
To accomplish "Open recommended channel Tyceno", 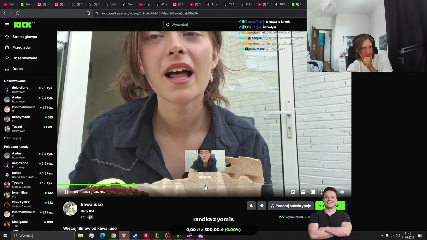I will (28, 185).
